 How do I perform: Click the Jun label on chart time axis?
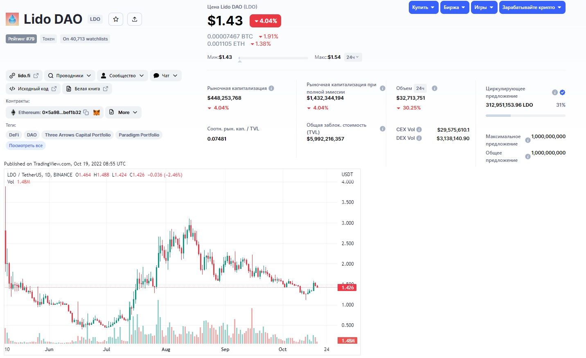[x=49, y=349]
